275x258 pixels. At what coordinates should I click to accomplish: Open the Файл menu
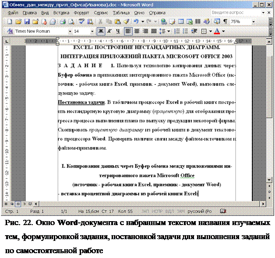coord(13,13)
